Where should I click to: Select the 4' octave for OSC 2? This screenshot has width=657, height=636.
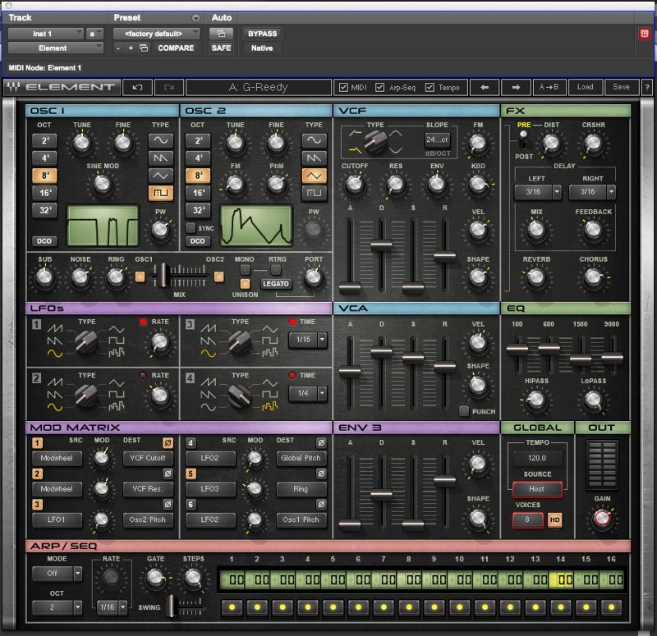198,158
